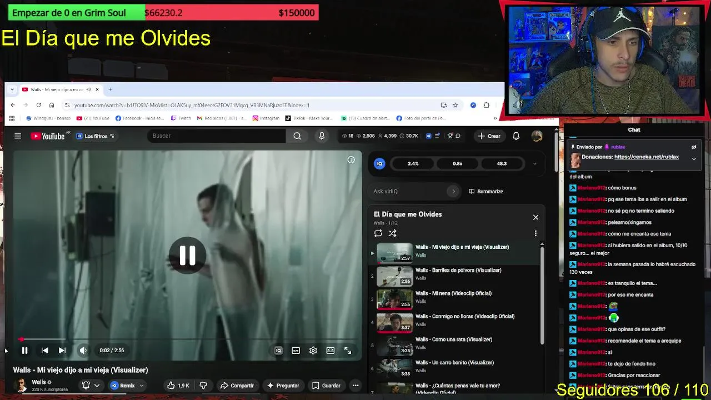
Task: Open playlist options three-dot menu
Action: tap(535, 233)
